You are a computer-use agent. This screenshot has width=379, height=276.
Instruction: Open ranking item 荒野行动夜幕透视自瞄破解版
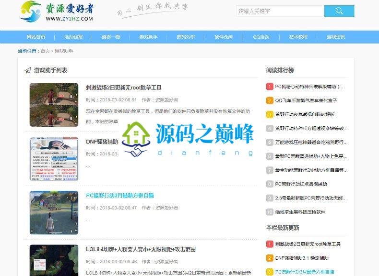pos(305,114)
